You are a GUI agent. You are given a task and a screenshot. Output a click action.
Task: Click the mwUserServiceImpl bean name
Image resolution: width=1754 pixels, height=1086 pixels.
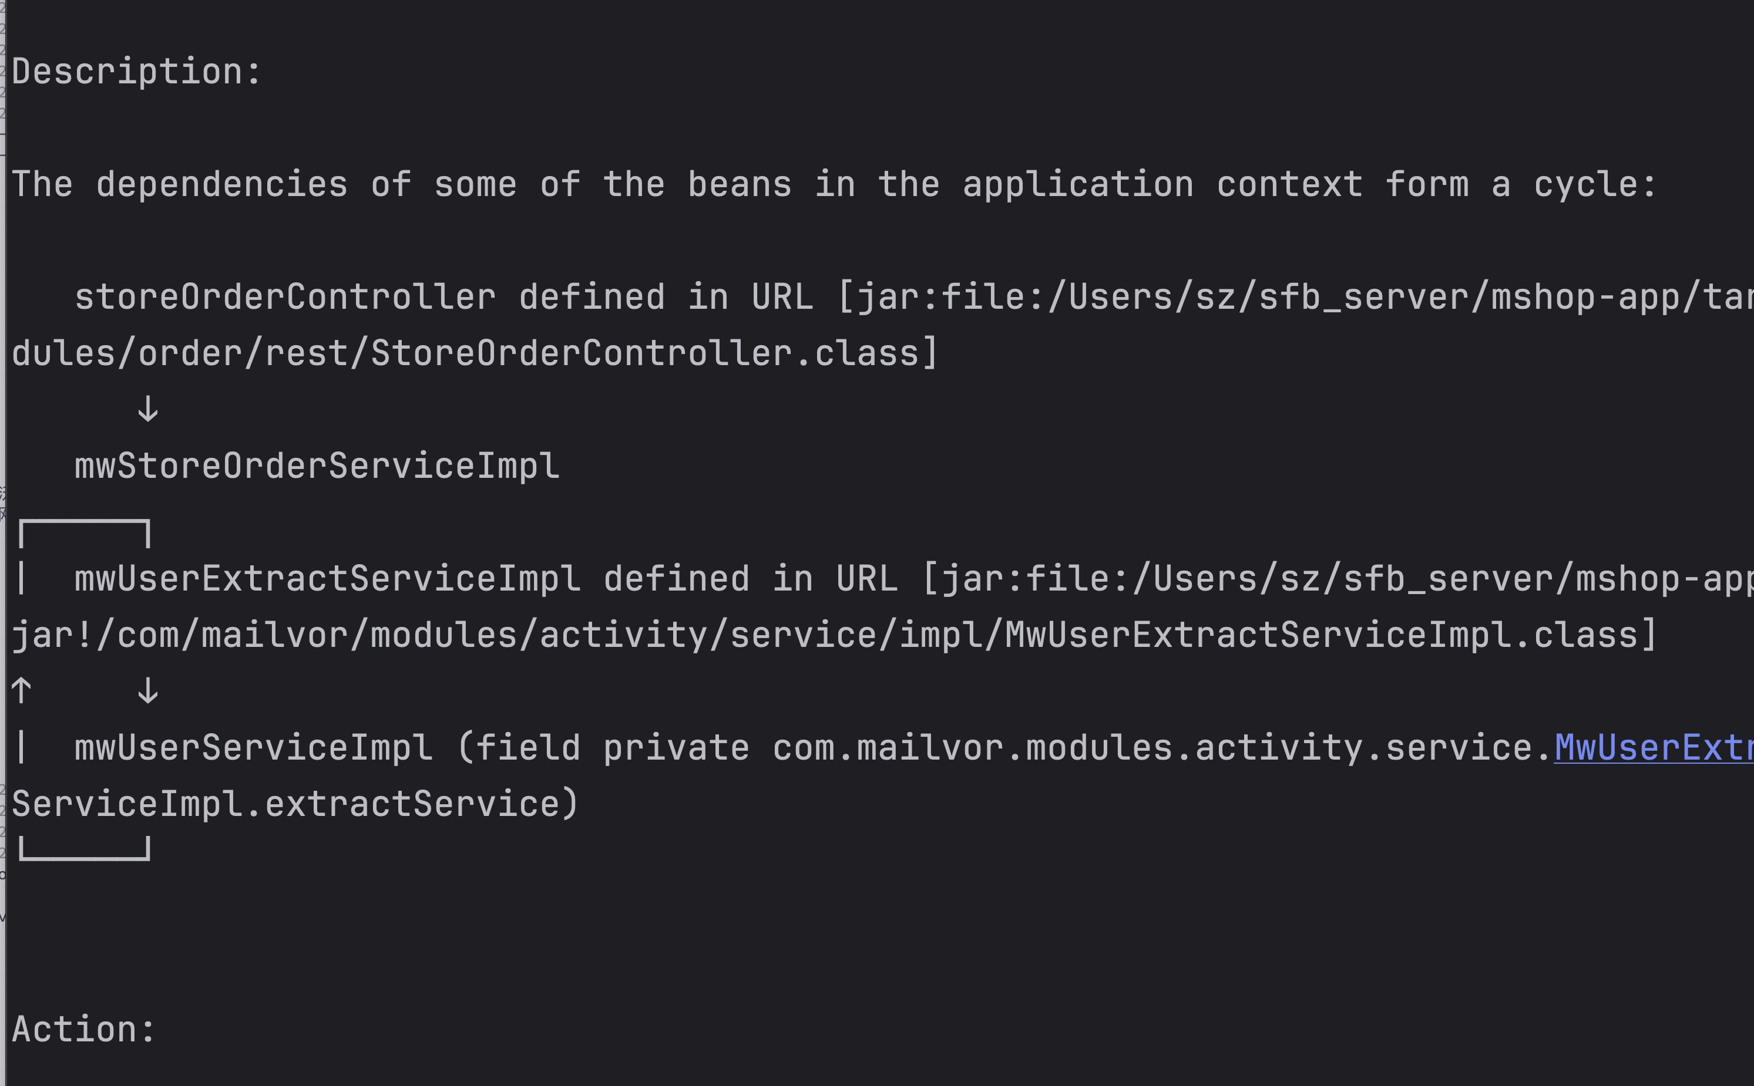254,748
